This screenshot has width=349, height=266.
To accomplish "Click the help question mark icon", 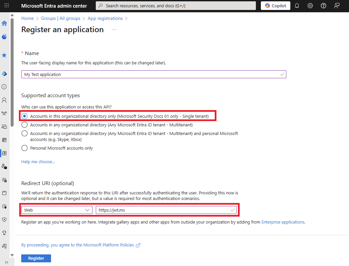I will coord(323,5).
